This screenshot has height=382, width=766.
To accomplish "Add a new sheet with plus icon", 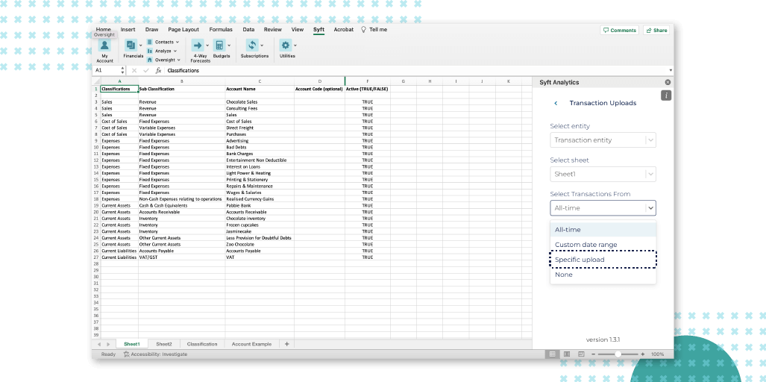I will click(286, 344).
